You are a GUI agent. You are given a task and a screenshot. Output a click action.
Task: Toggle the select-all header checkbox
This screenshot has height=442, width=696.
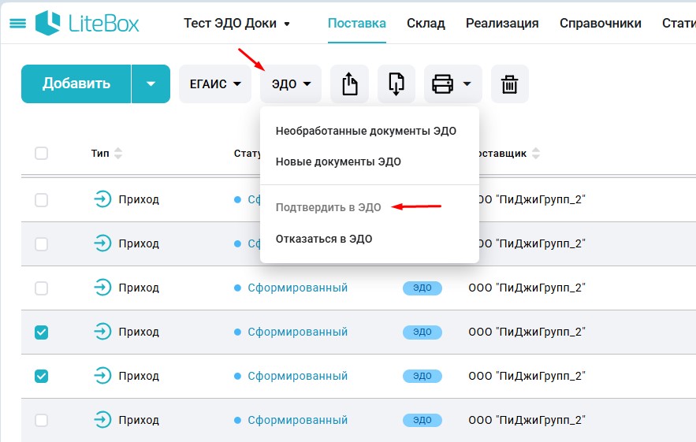coord(41,153)
